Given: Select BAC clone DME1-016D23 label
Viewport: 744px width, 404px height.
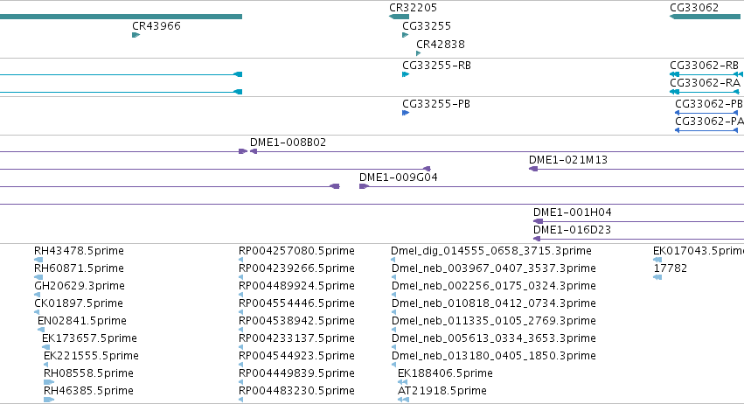Looking at the screenshot, I should click(x=572, y=230).
